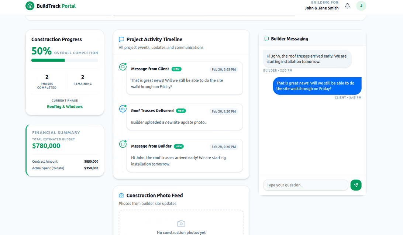
Task: Click the $850,000 contract amount value
Action: point(91,162)
